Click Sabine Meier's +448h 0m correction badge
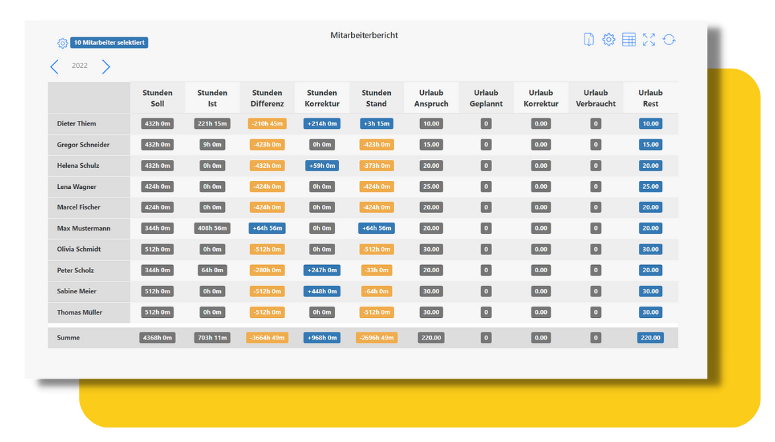The width and height of the screenshot is (775, 442). click(x=322, y=291)
